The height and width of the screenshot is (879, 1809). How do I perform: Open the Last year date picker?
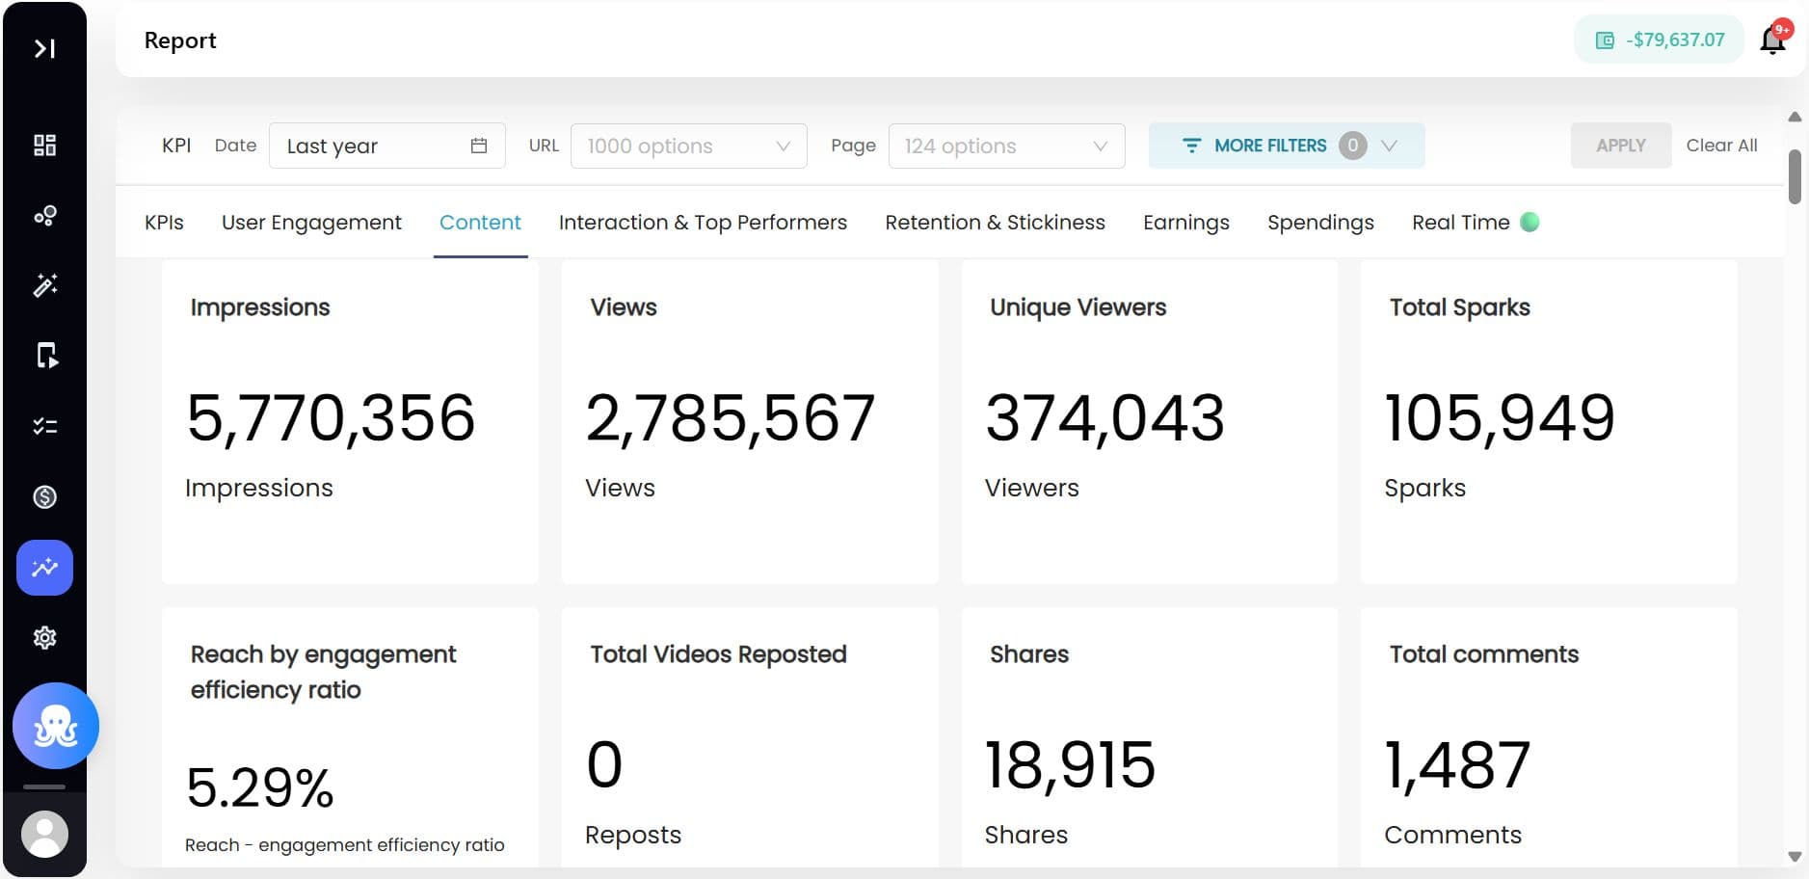[x=386, y=146]
